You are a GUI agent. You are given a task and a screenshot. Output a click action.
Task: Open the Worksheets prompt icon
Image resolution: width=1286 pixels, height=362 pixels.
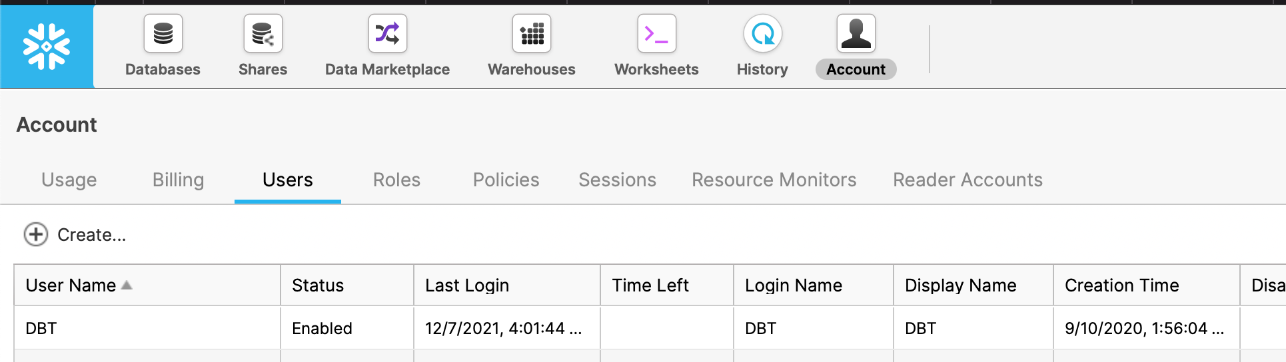click(656, 33)
